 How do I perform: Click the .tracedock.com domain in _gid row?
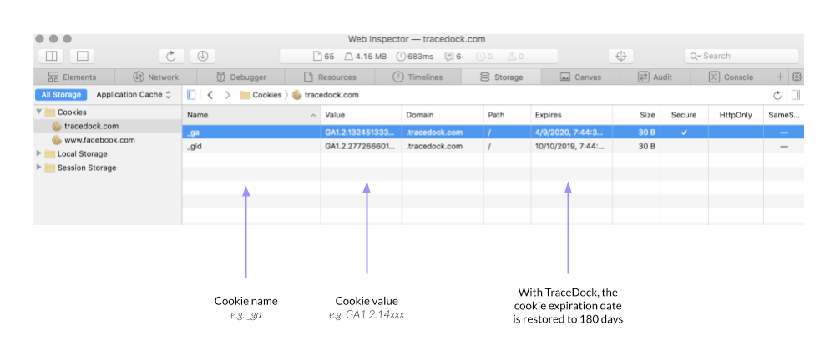[x=434, y=146]
